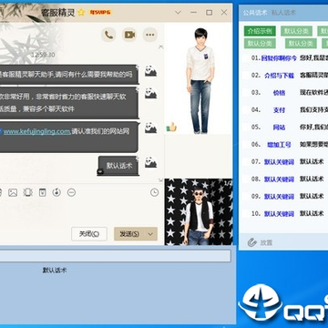
Task: Open message history with the clock icon
Action: [x=155, y=192]
